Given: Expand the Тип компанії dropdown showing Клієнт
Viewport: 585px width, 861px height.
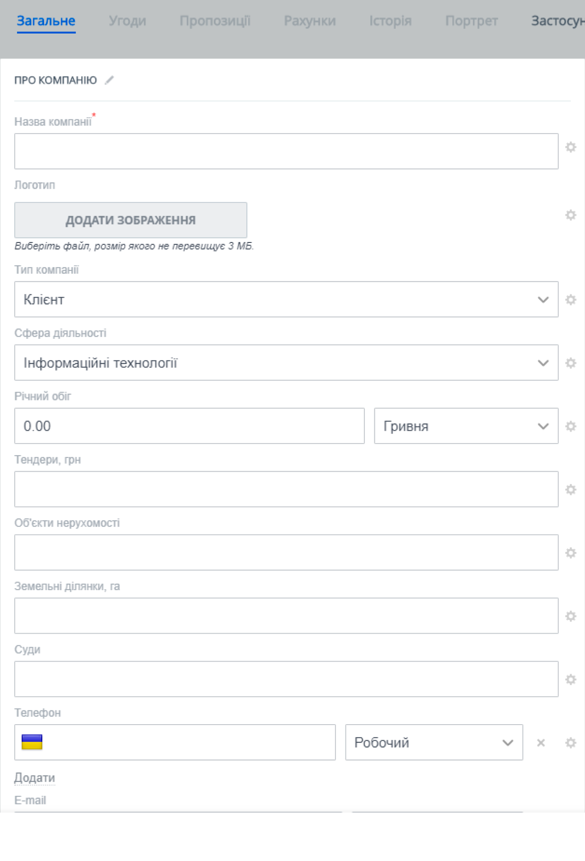Looking at the screenshot, I should [286, 299].
